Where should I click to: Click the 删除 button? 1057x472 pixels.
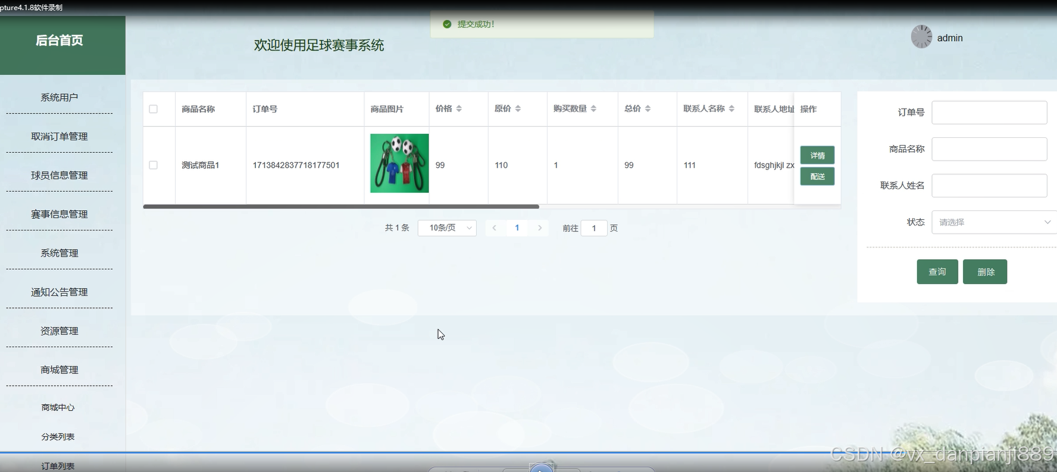(985, 272)
